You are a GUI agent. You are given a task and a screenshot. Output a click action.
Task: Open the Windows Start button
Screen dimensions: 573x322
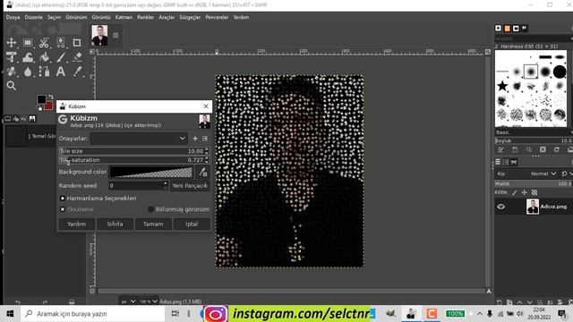(10, 314)
